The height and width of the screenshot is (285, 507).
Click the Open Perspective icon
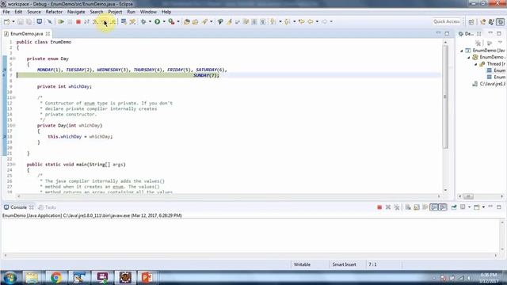click(x=471, y=21)
